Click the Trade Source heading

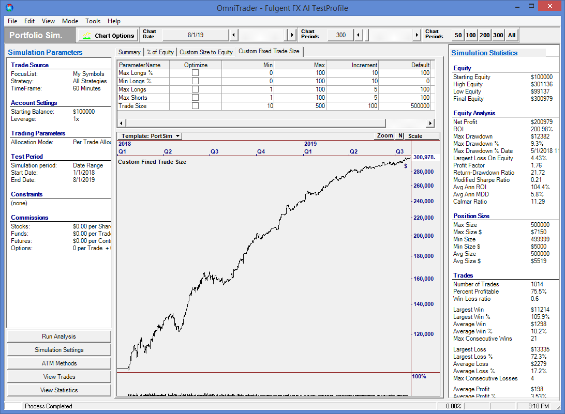tap(29, 65)
